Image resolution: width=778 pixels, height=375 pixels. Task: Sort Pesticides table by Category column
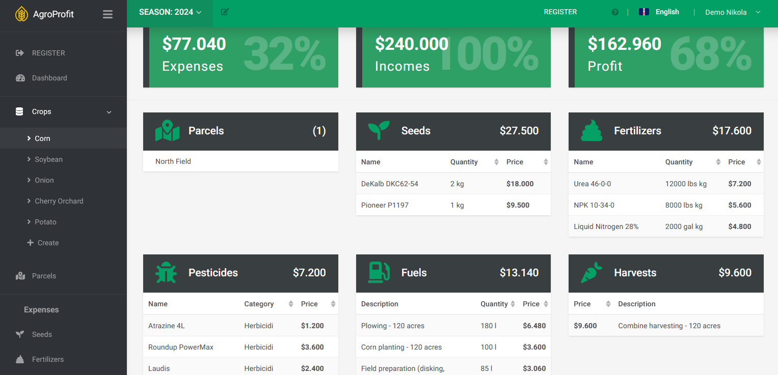pos(290,304)
